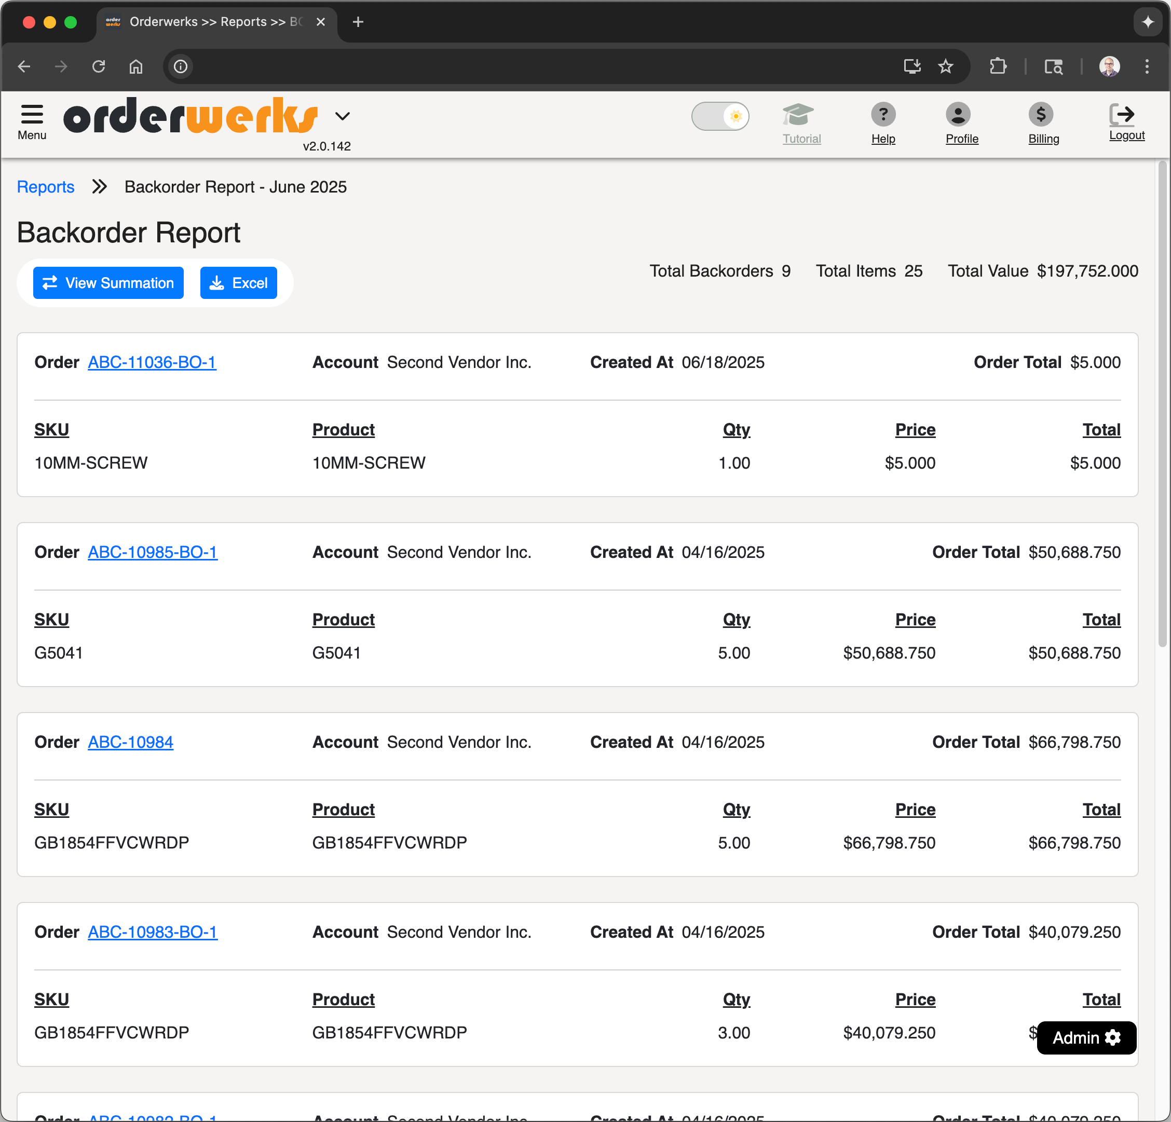
Task: Click the Tutorial graduation cap icon
Action: (x=798, y=114)
